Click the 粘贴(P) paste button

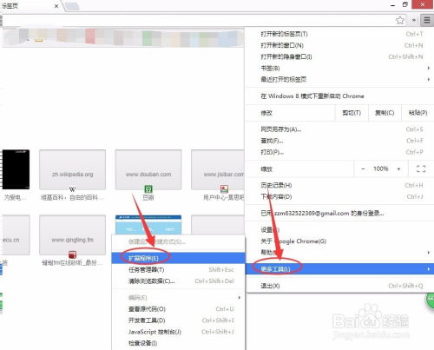click(x=418, y=113)
